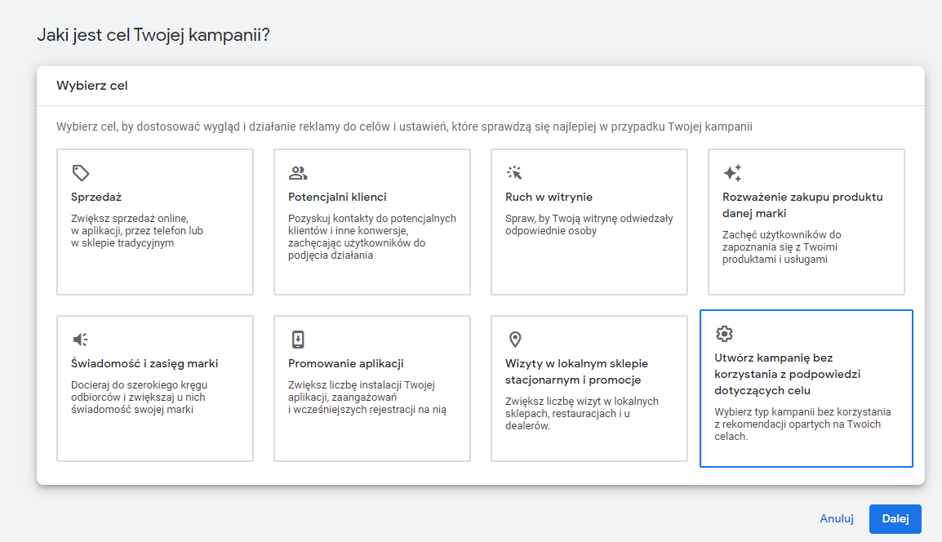This screenshot has height=542, width=942.
Task: Click the phone download icon for Promowanie aplikacji
Action: click(298, 340)
